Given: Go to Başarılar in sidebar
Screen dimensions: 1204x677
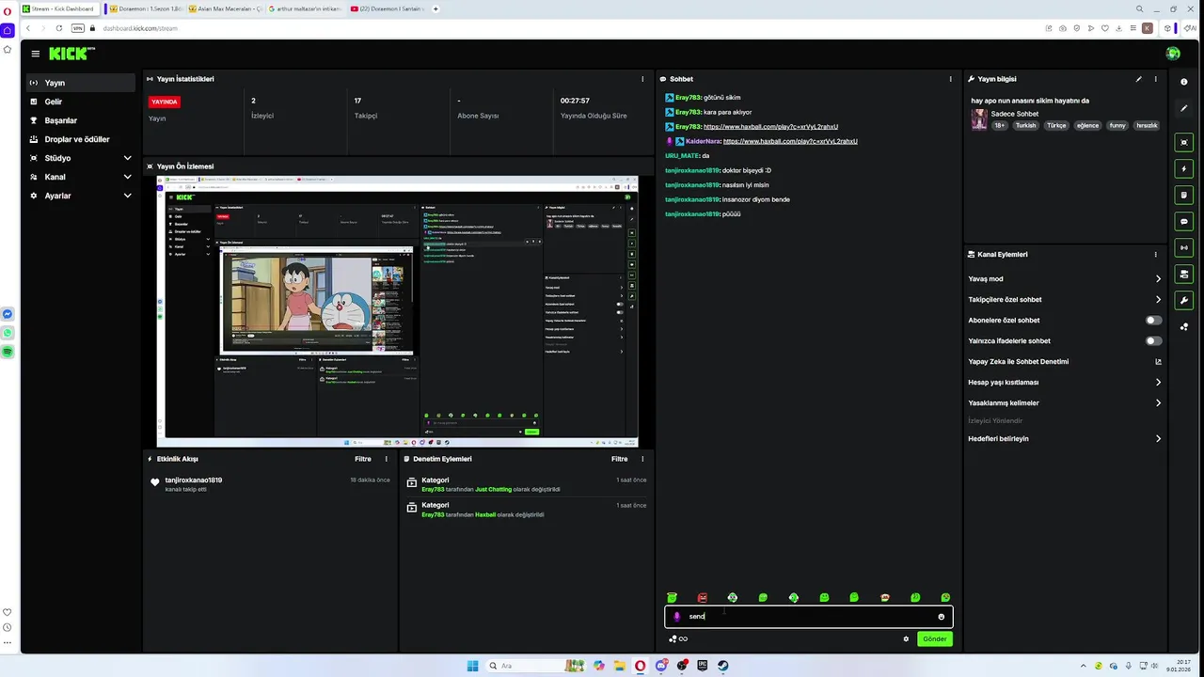Looking at the screenshot, I should point(81,120).
